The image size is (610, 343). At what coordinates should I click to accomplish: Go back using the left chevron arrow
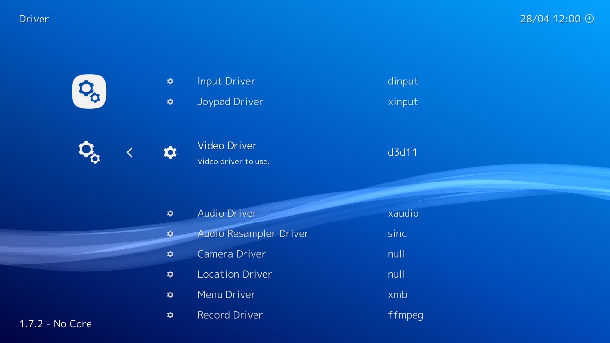(x=130, y=152)
